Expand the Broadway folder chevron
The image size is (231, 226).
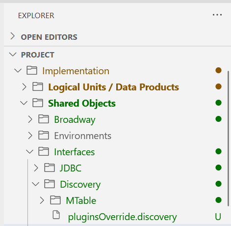[30, 119]
